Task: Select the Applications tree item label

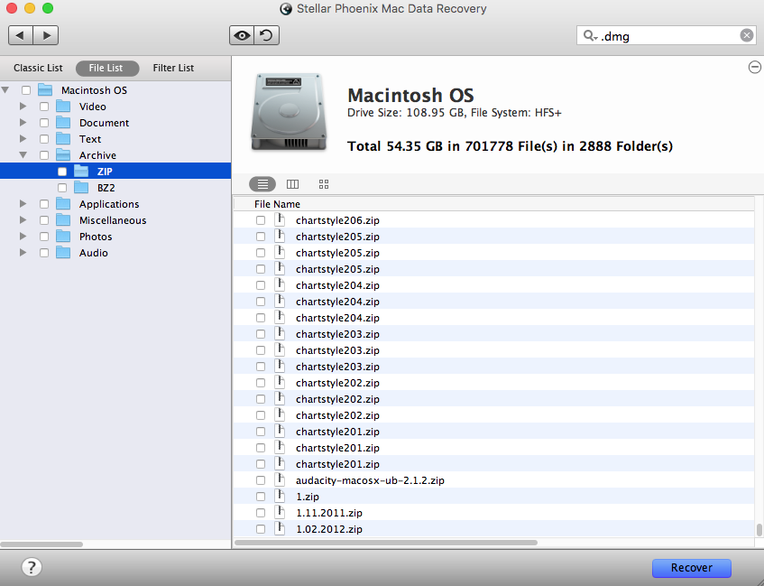Action: (109, 204)
